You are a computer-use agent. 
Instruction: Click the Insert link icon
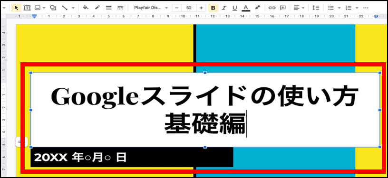[x=272, y=8]
